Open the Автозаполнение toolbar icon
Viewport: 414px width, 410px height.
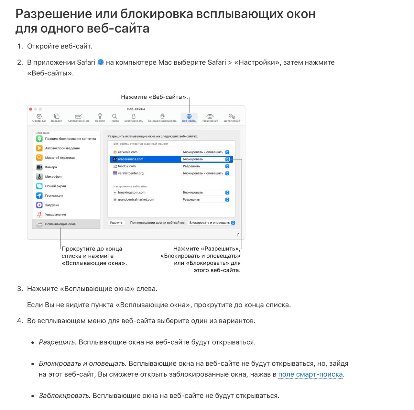pos(79,116)
